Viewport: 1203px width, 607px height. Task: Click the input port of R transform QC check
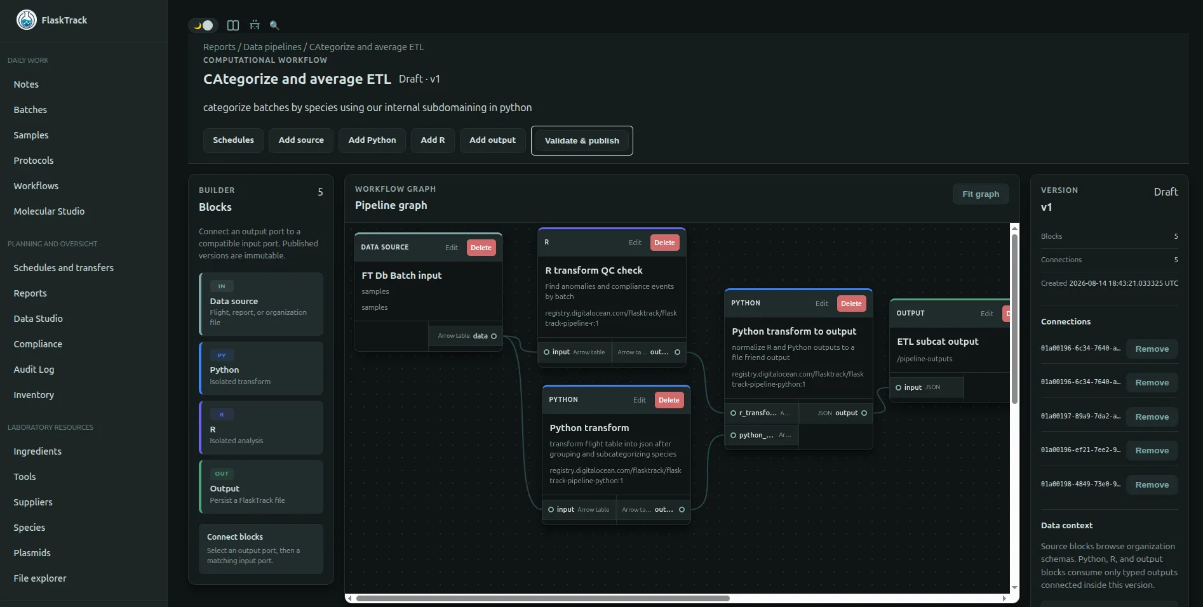[547, 352]
